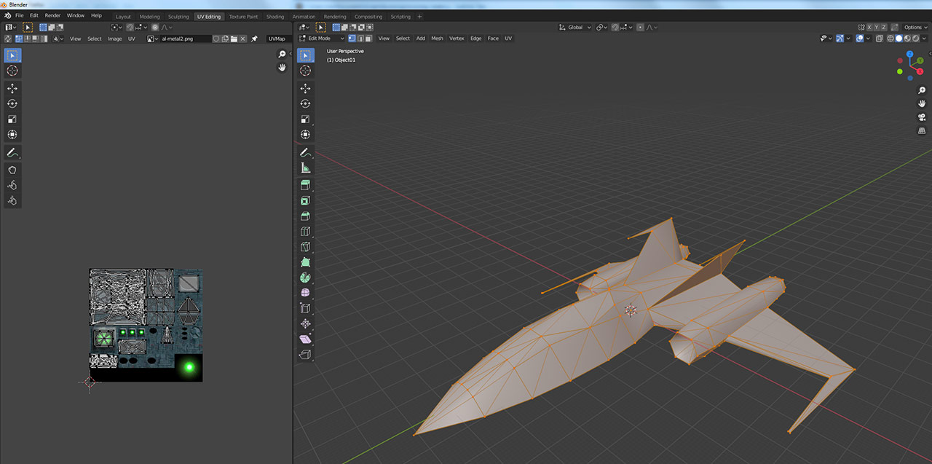The height and width of the screenshot is (464, 932).
Task: Pin the image in the UV editor header
Action: tap(253, 39)
